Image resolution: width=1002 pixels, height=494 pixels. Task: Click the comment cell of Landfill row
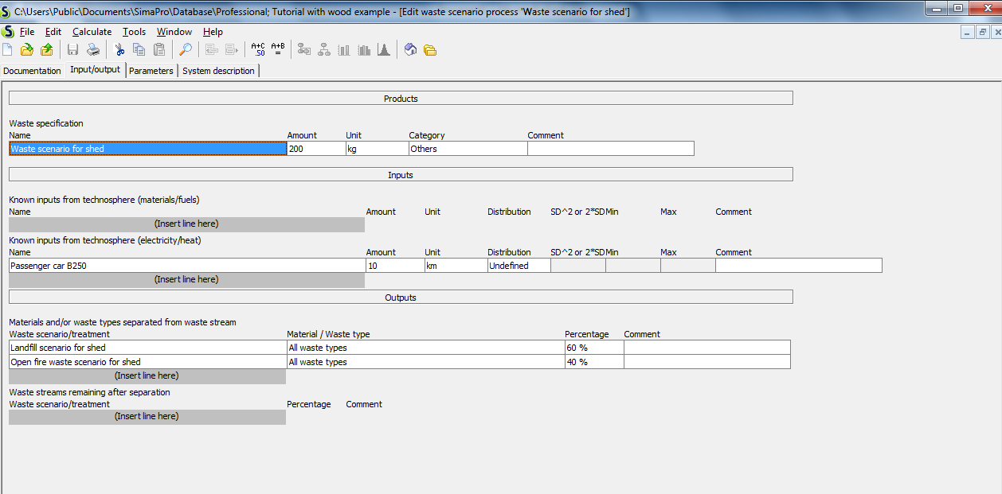[707, 348]
